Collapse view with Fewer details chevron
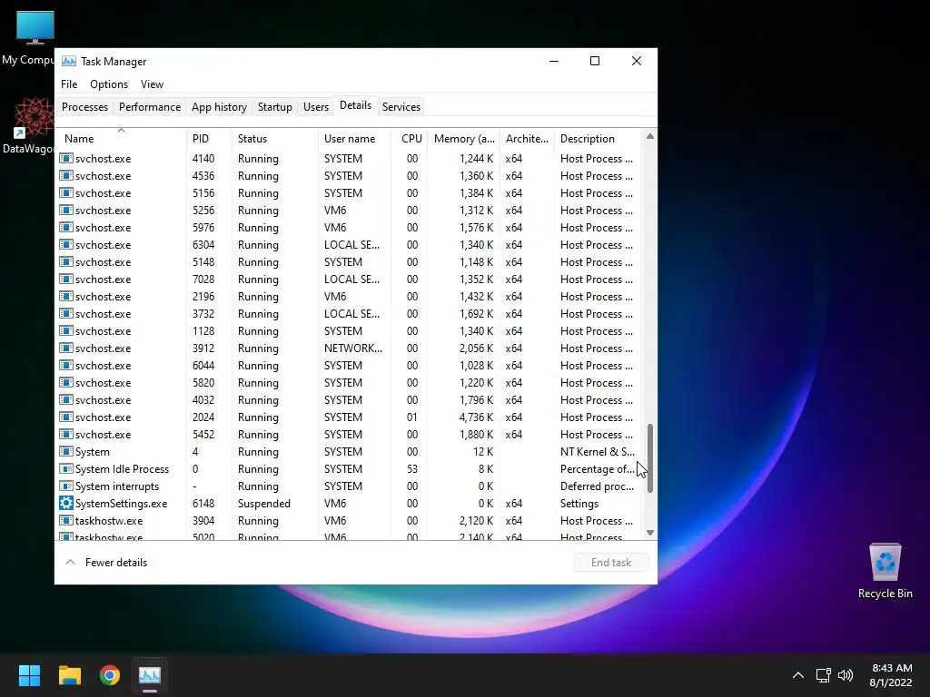 point(70,563)
